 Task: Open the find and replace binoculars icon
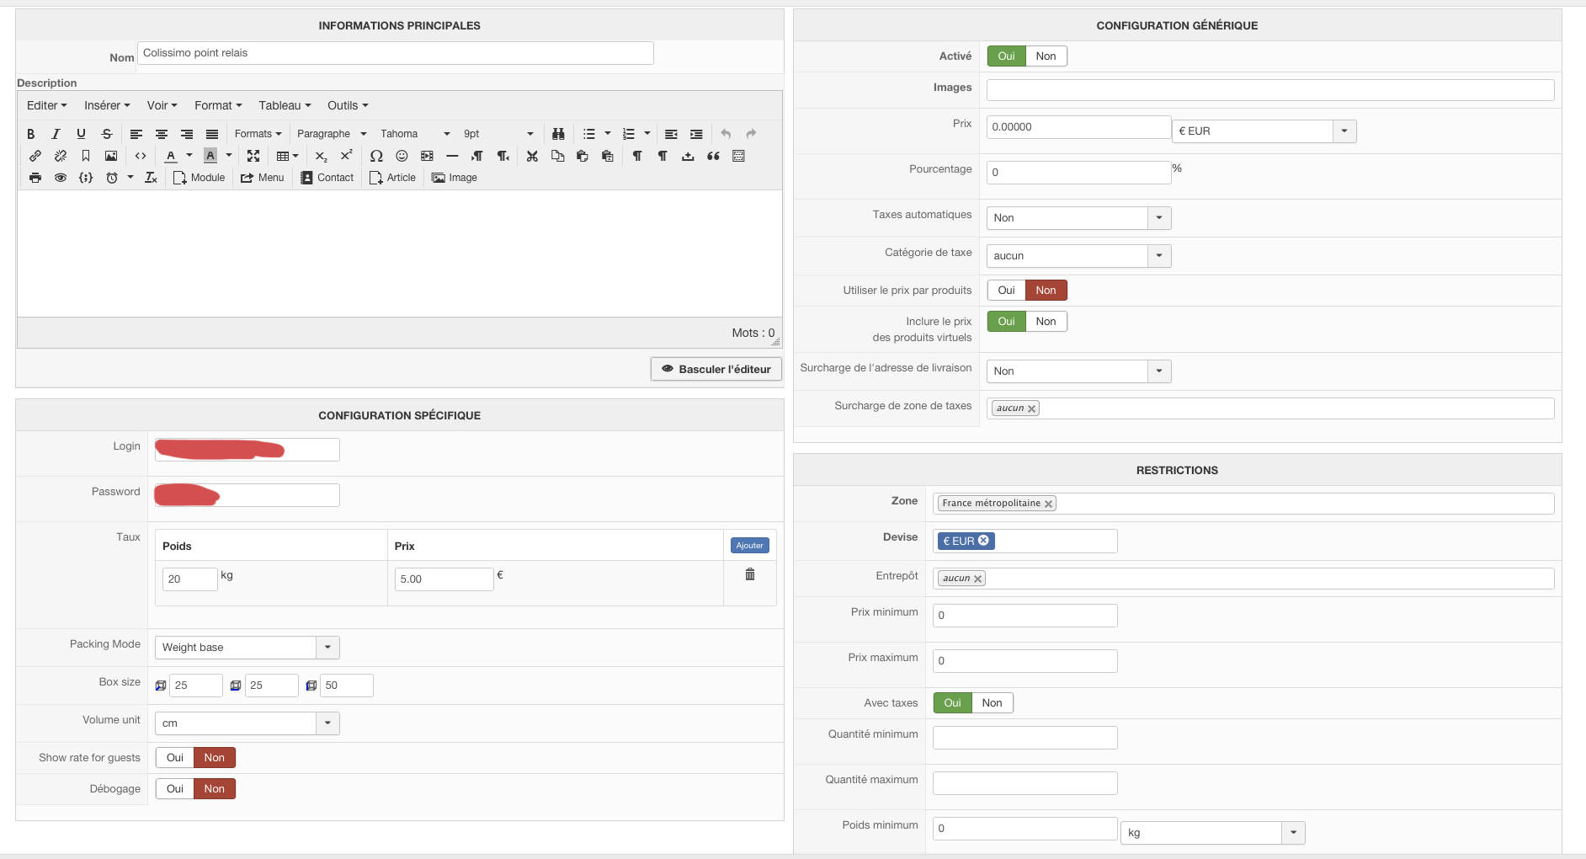pos(558,134)
